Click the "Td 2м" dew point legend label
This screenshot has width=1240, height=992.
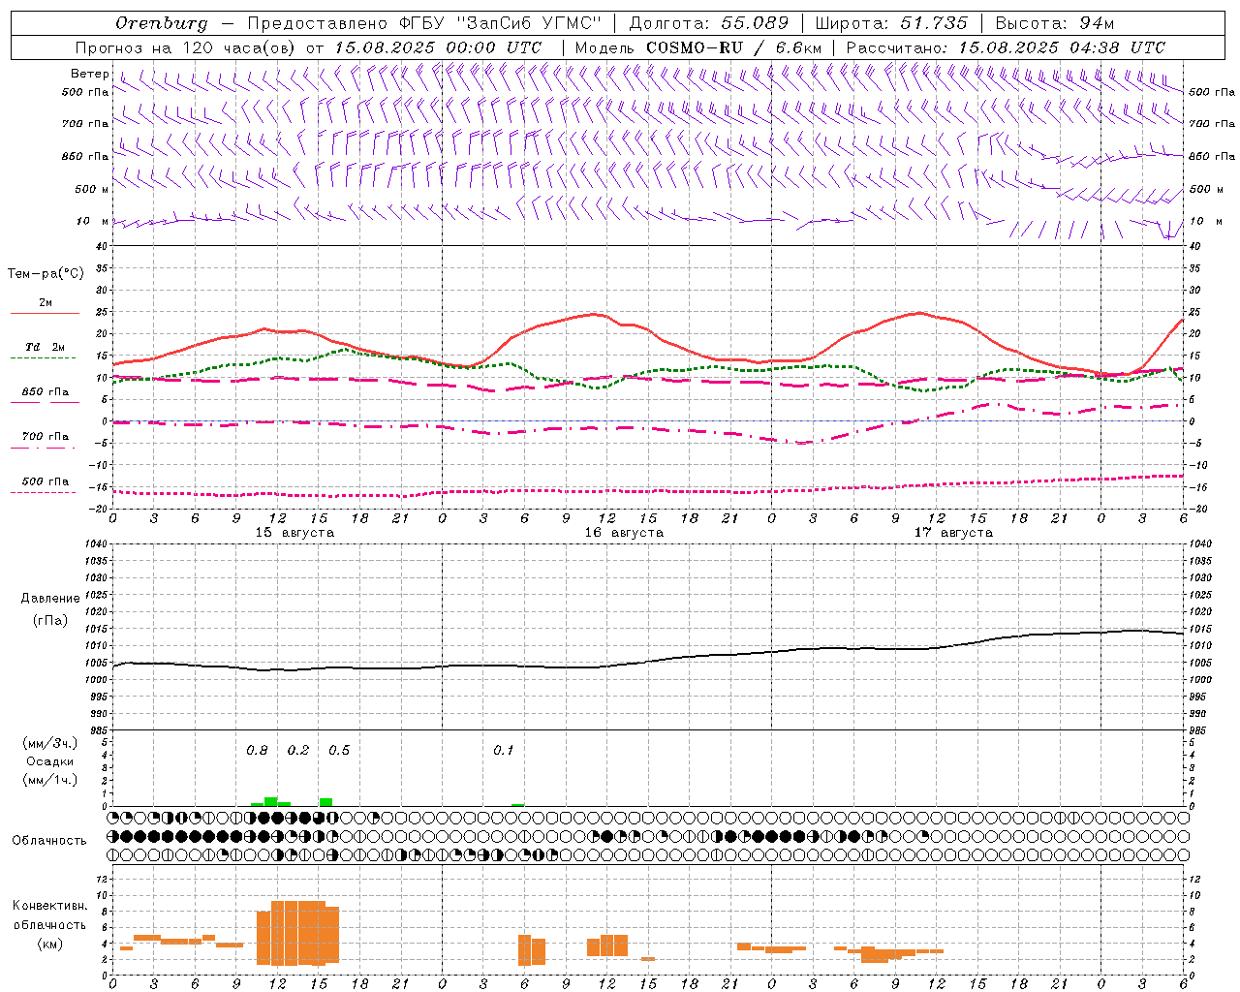coord(46,347)
